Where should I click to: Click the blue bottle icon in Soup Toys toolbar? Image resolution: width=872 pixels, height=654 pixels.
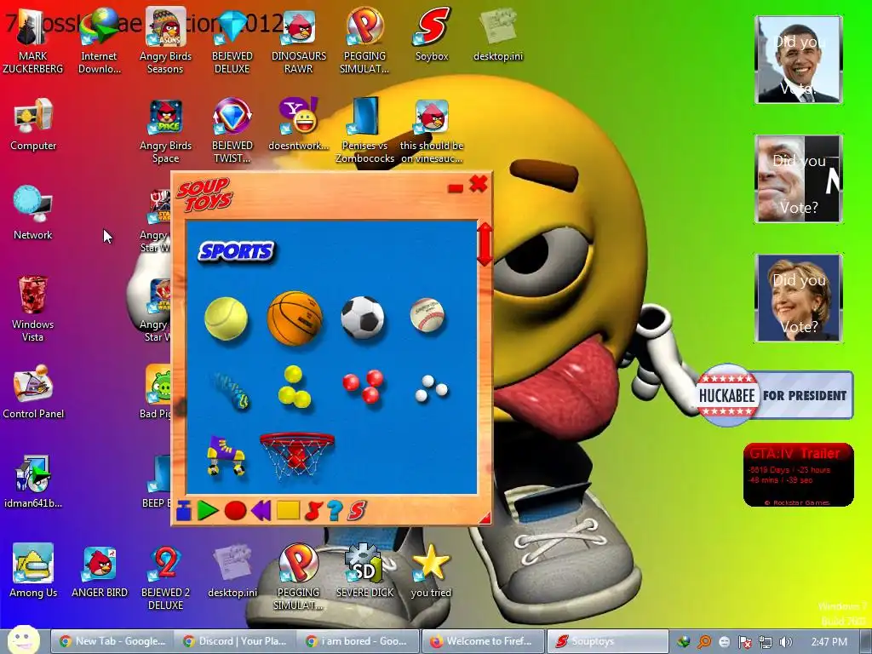pyautogui.click(x=184, y=510)
